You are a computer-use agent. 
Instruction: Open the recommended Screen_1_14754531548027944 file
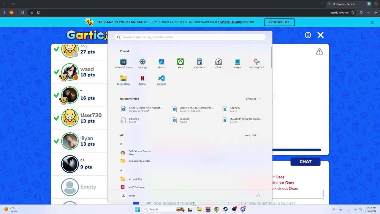pos(192,109)
